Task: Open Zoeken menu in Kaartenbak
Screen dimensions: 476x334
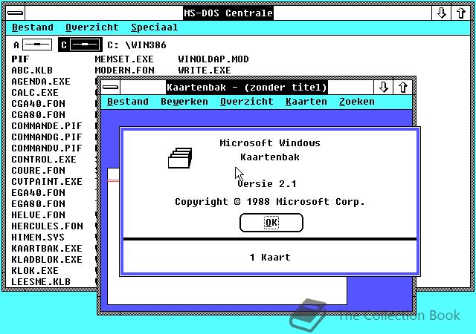Action: (357, 102)
